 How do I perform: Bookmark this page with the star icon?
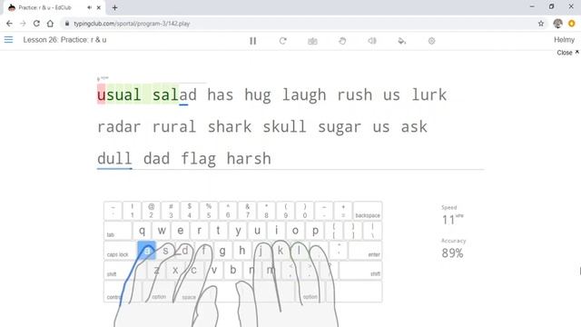(x=541, y=24)
